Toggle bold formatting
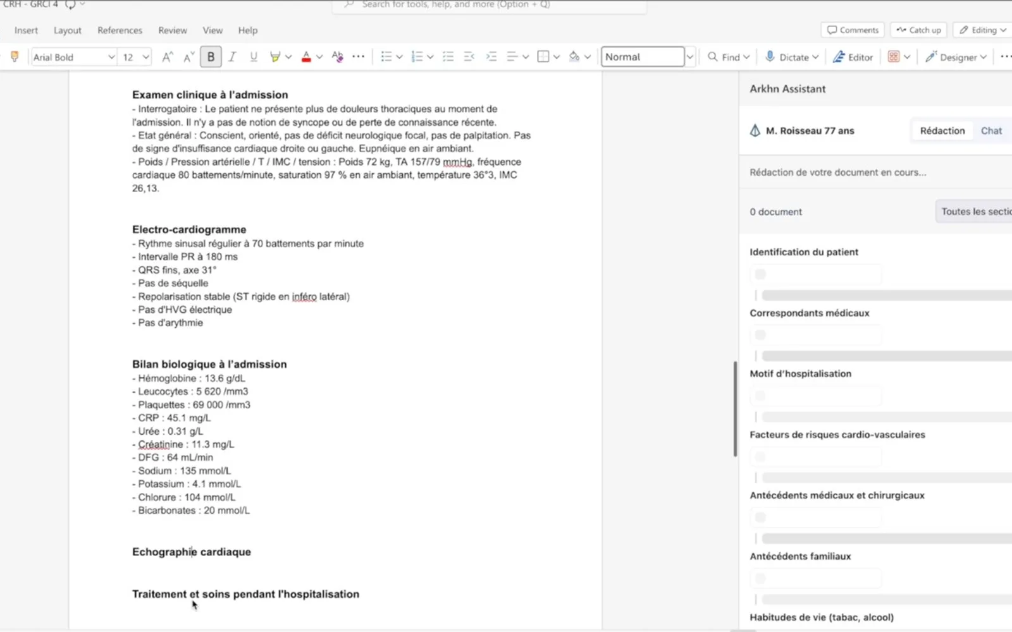The image size is (1012, 632). [x=211, y=57]
